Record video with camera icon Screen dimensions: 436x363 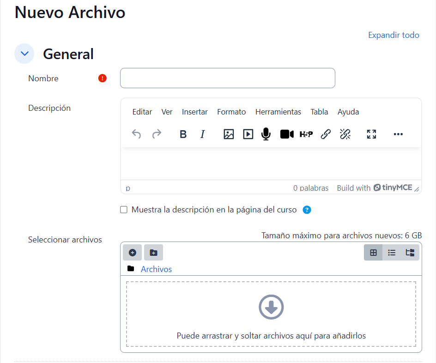pos(287,134)
